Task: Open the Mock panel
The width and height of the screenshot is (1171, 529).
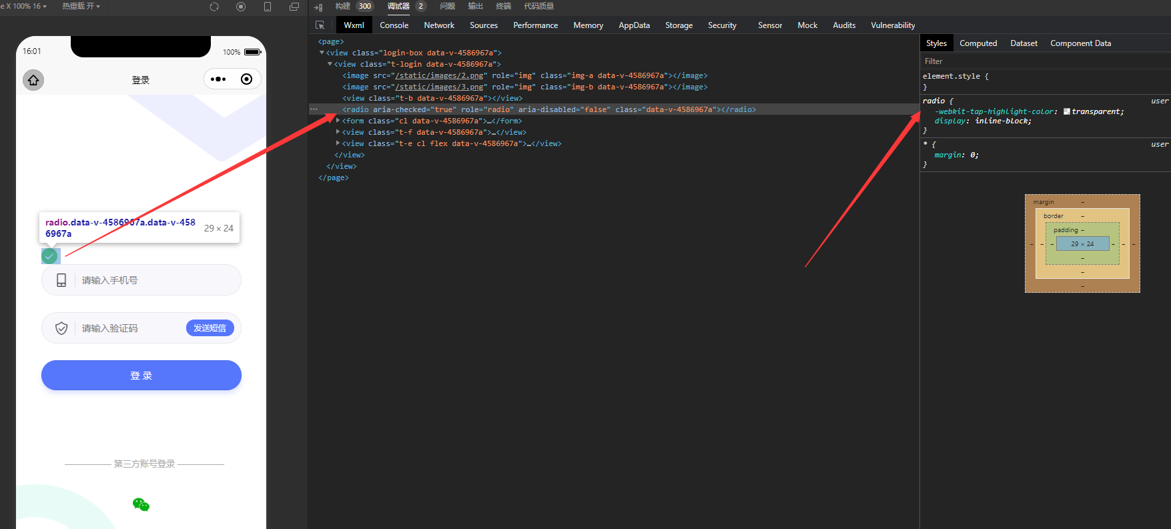Action: (807, 25)
